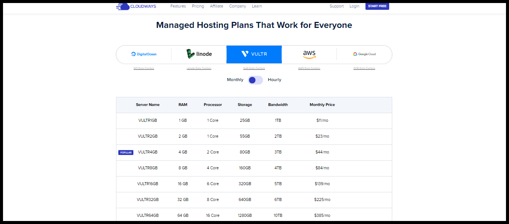This screenshot has width=509, height=224.
Task: Click the 2 Core processor value
Action: [213, 152]
